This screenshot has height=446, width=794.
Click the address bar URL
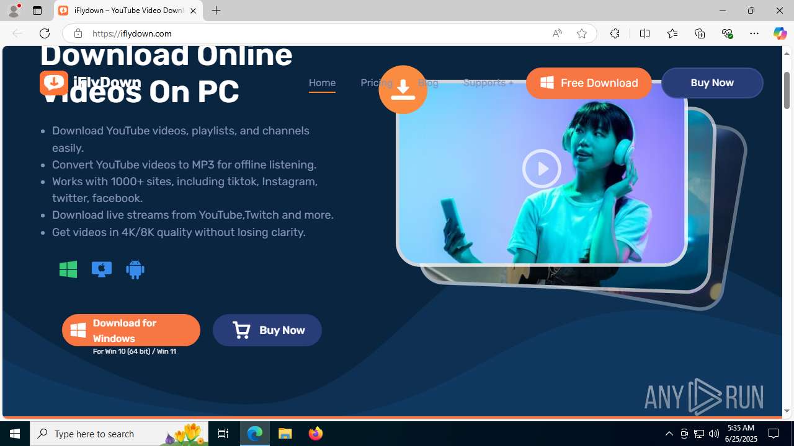tap(132, 33)
